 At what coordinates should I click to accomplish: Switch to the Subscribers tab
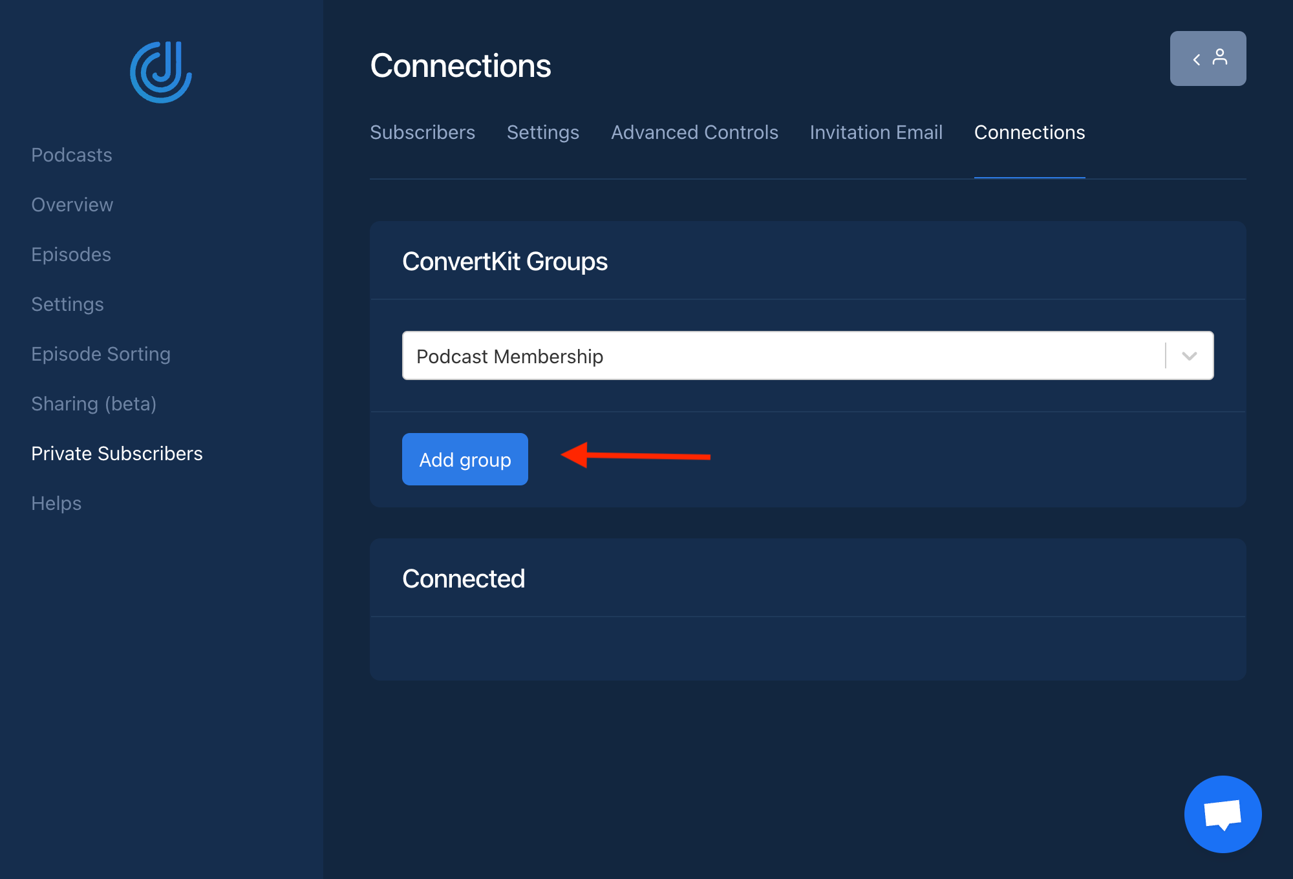tap(422, 132)
